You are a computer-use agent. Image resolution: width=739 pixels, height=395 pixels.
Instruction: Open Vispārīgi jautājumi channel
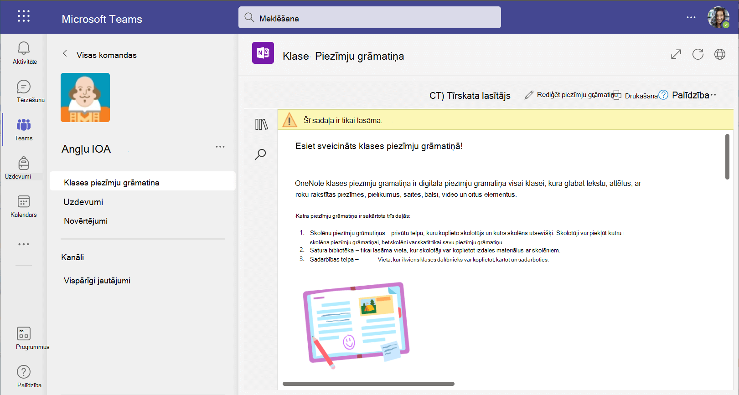point(97,281)
